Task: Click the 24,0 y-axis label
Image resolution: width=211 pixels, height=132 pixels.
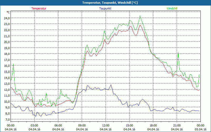Action: point(7,18)
